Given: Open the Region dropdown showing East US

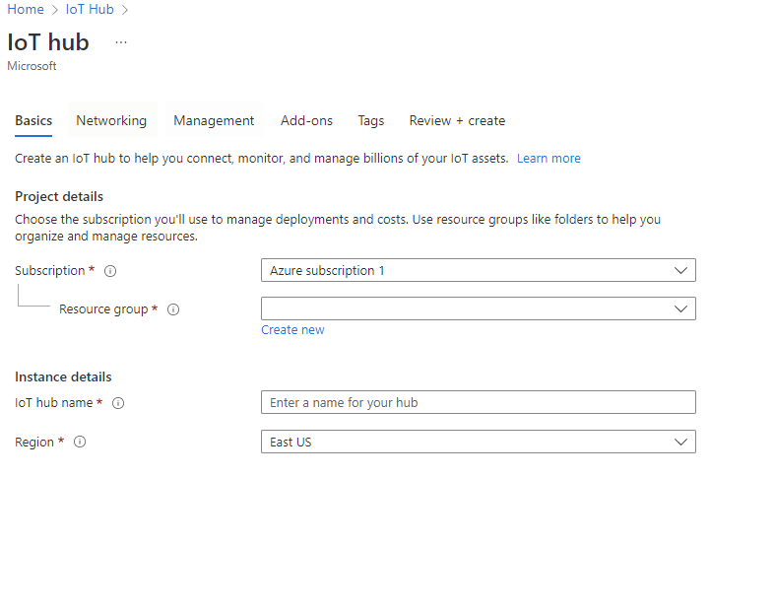Looking at the screenshot, I should pyautogui.click(x=478, y=442).
